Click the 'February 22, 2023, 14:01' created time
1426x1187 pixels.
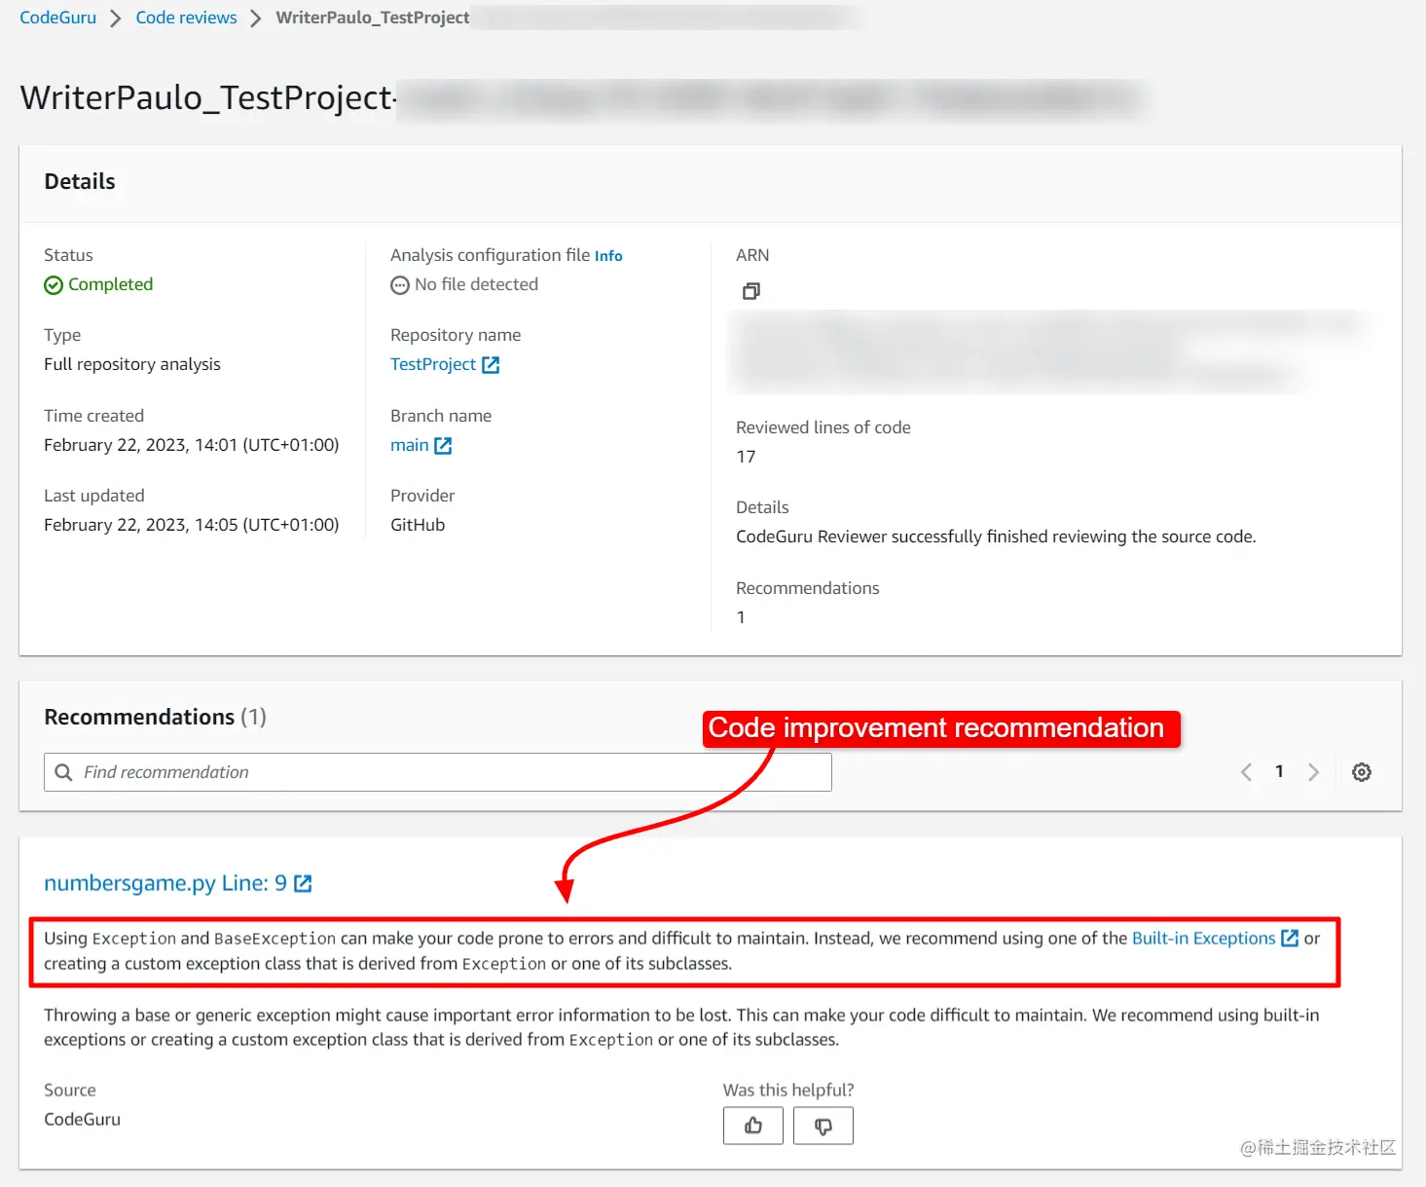(192, 445)
